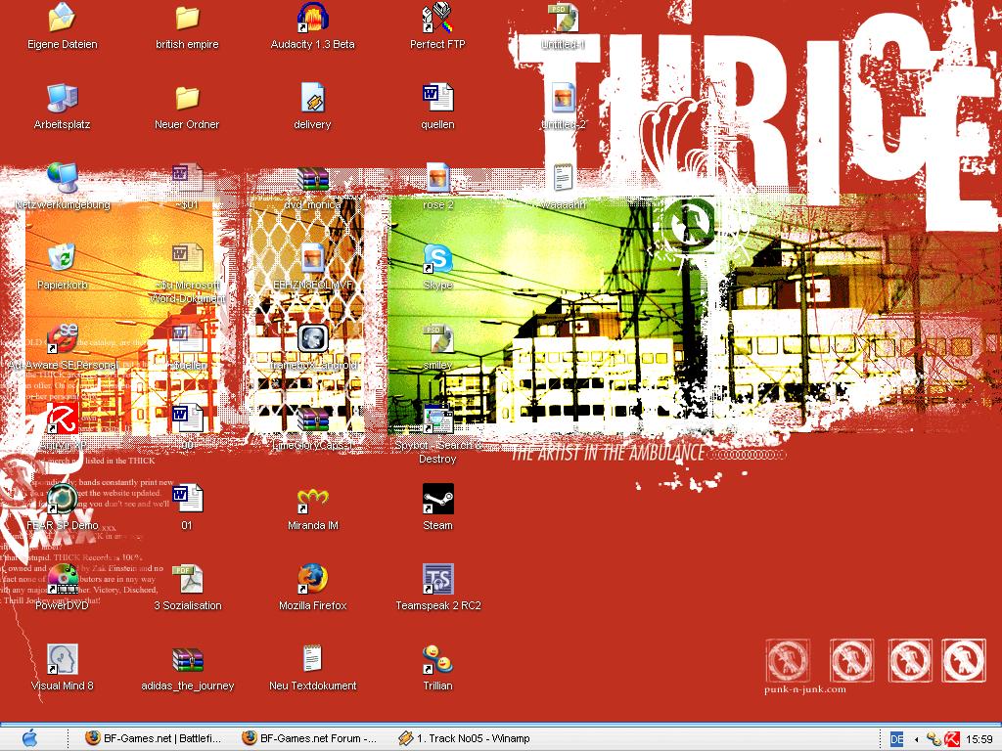1002x751 pixels.
Task: Select the ~$01 Word file icon
Action: 187,178
